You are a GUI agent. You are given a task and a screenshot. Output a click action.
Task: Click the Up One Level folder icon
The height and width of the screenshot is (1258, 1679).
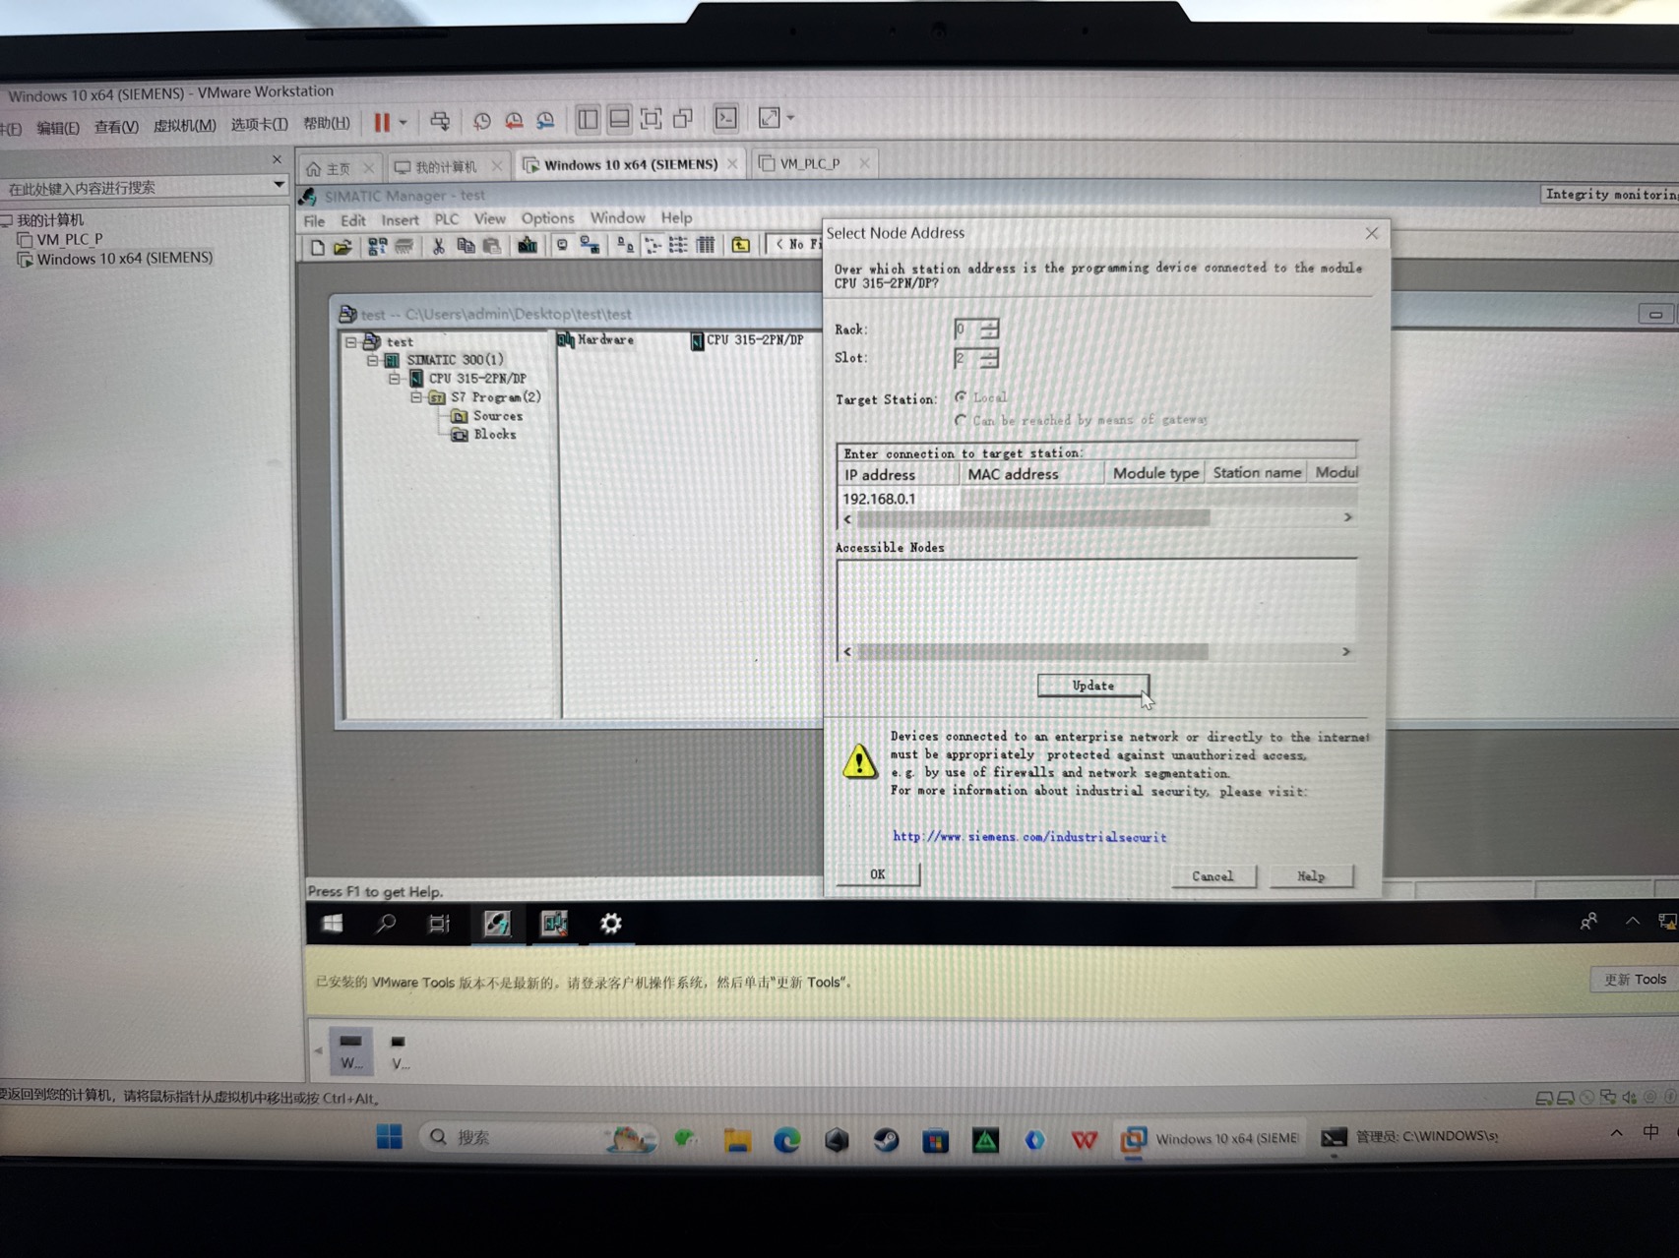coord(741,246)
